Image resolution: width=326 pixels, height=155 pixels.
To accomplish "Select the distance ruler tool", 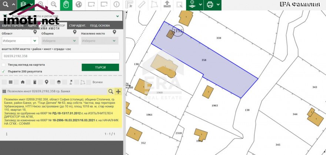I will (x=142, y=4).
